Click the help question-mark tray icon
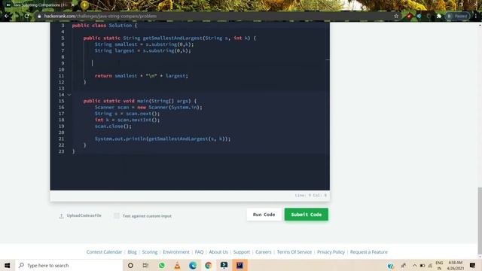This screenshot has width=482, height=271. (x=391, y=266)
